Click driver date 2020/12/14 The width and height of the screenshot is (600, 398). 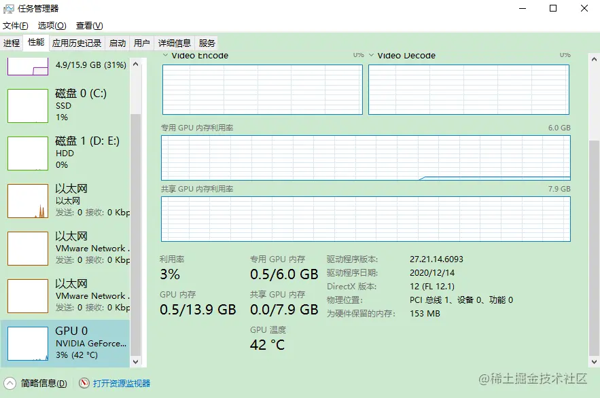click(432, 273)
